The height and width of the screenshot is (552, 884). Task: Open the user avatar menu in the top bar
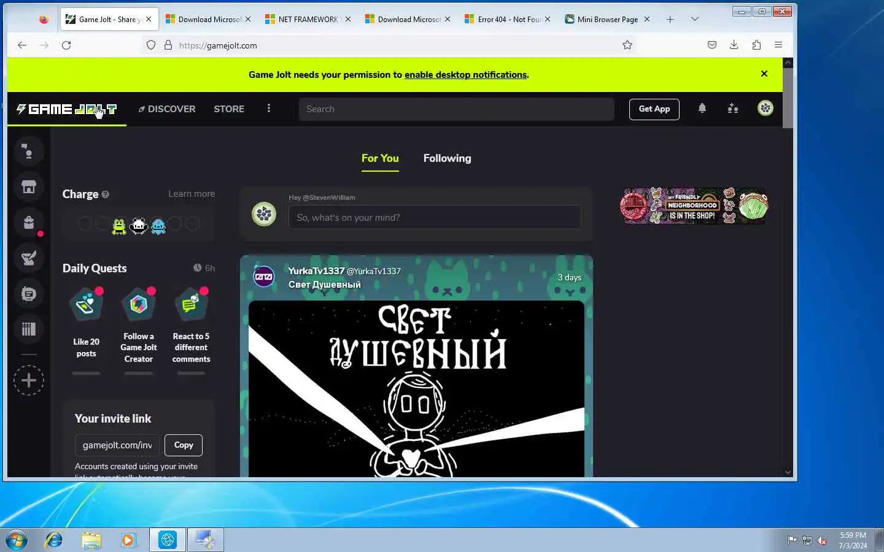[x=765, y=109]
